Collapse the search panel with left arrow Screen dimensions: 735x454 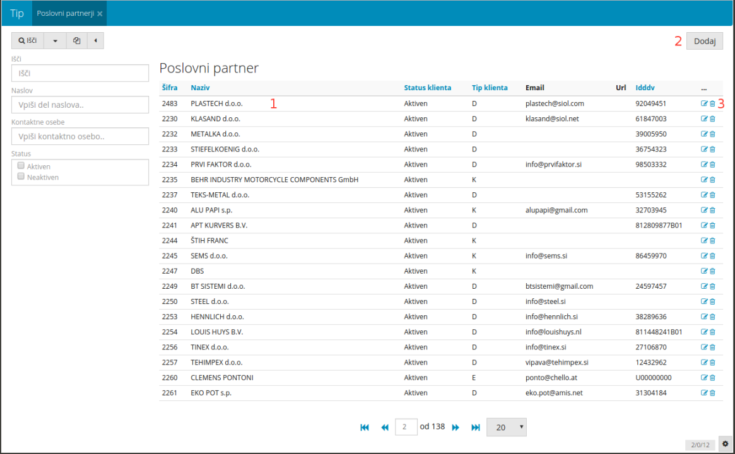click(x=95, y=41)
